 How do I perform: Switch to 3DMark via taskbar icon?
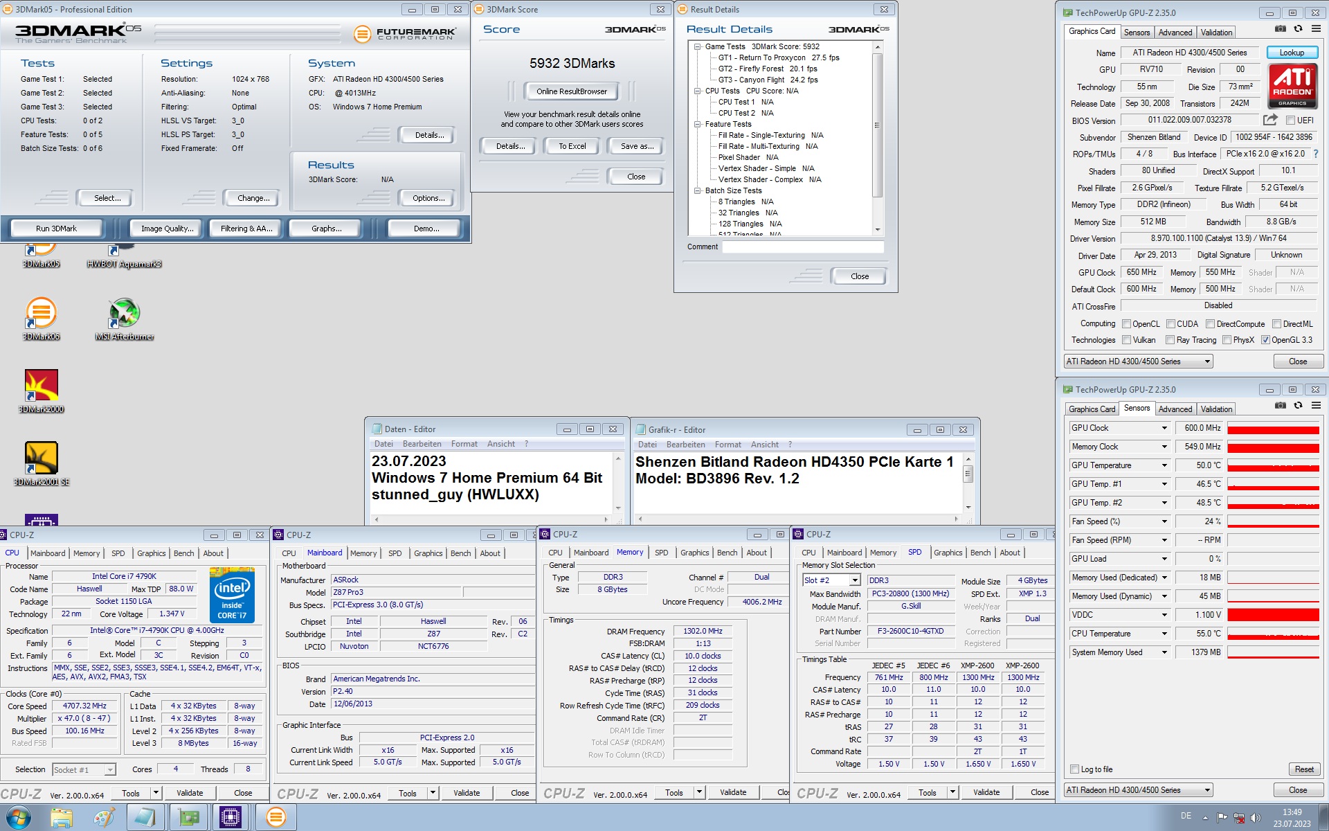[275, 818]
